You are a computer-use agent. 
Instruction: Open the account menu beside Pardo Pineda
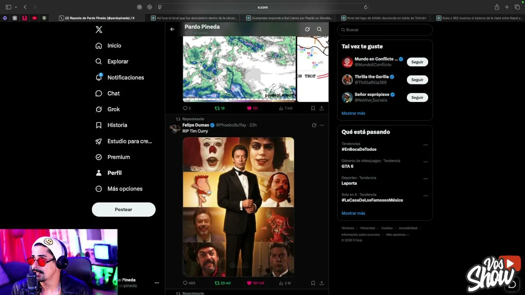click(156, 283)
